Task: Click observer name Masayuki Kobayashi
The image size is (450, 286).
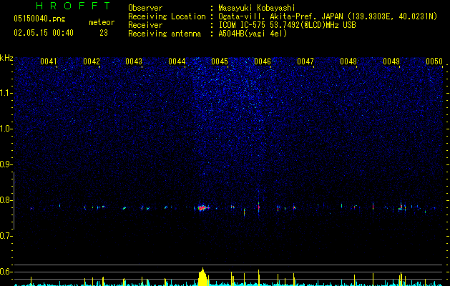Action: pyautogui.click(x=257, y=8)
